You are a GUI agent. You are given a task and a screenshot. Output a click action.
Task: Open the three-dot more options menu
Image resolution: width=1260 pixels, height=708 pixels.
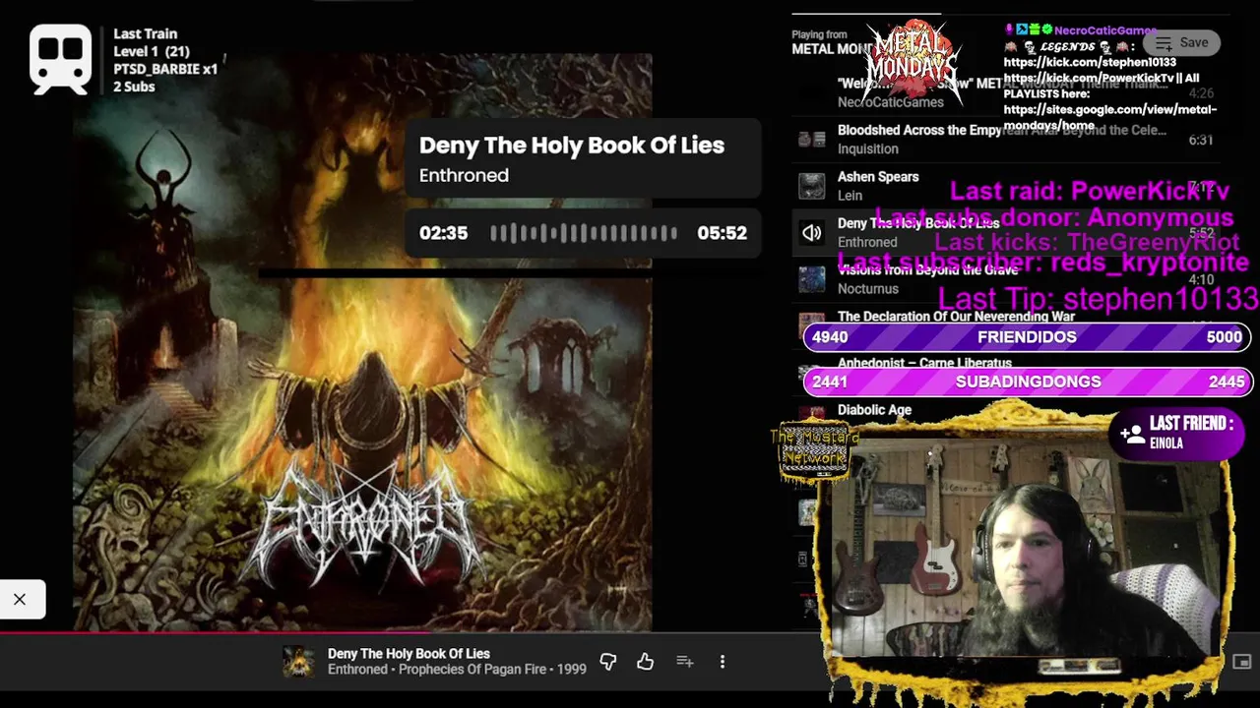(x=723, y=662)
